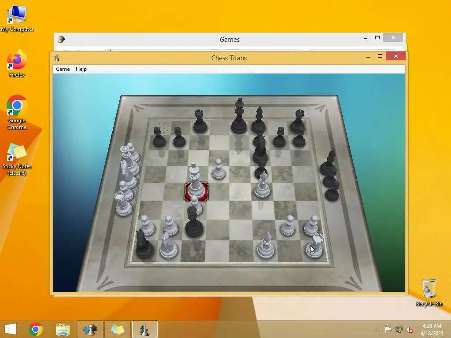Click the Chess Titans title bar icon
The height and width of the screenshot is (338, 451).
click(x=57, y=58)
